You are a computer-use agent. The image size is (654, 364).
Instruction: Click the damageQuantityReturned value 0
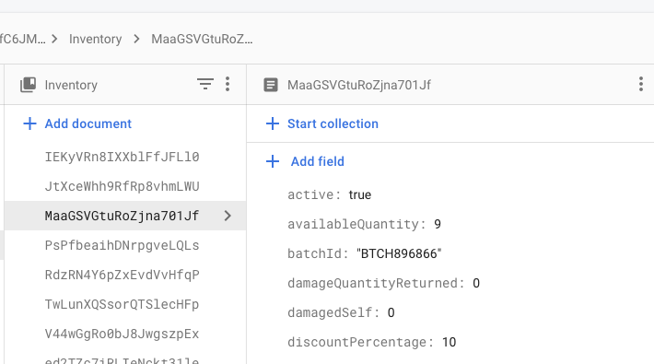tap(476, 284)
